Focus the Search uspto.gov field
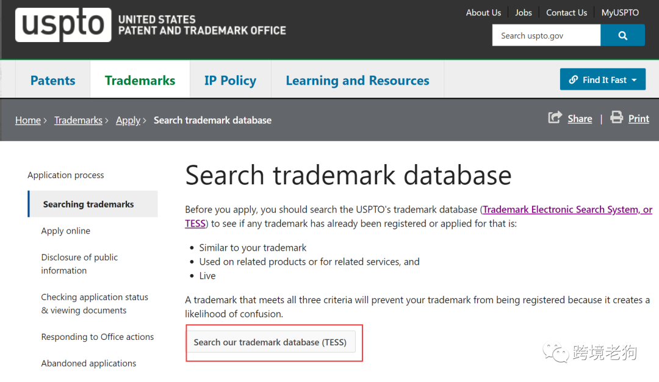The width and height of the screenshot is (659, 382). pyautogui.click(x=546, y=35)
